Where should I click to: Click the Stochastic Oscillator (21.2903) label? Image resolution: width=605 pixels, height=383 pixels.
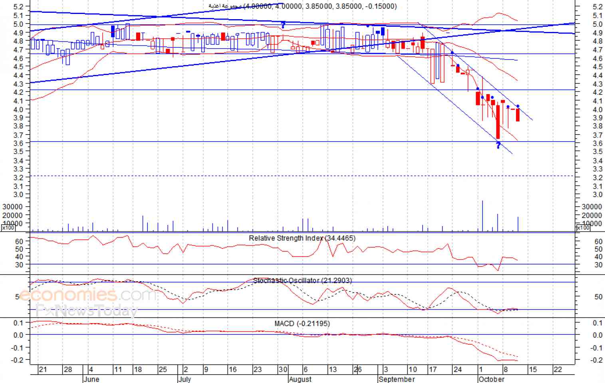[303, 281]
